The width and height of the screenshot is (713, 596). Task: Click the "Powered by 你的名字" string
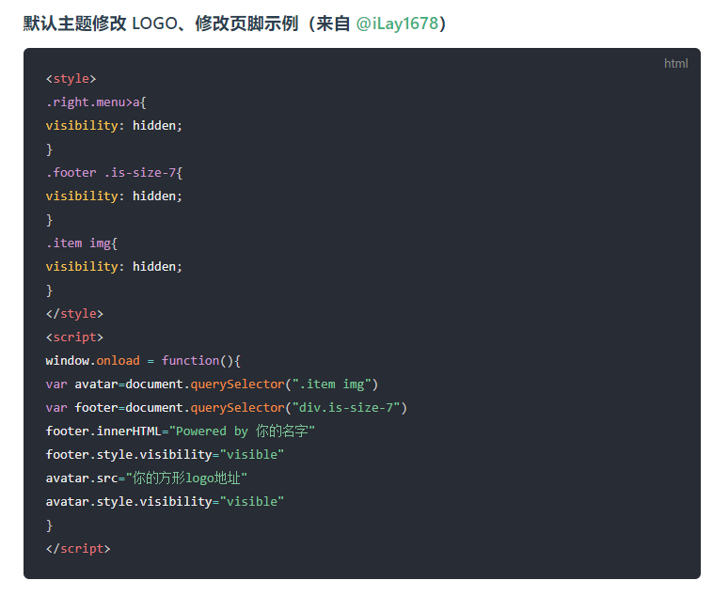pyautogui.click(x=241, y=431)
